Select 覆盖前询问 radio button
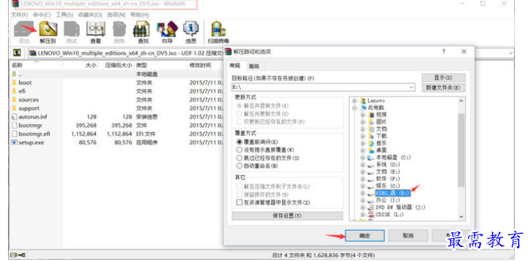529x261 pixels. pyautogui.click(x=239, y=142)
